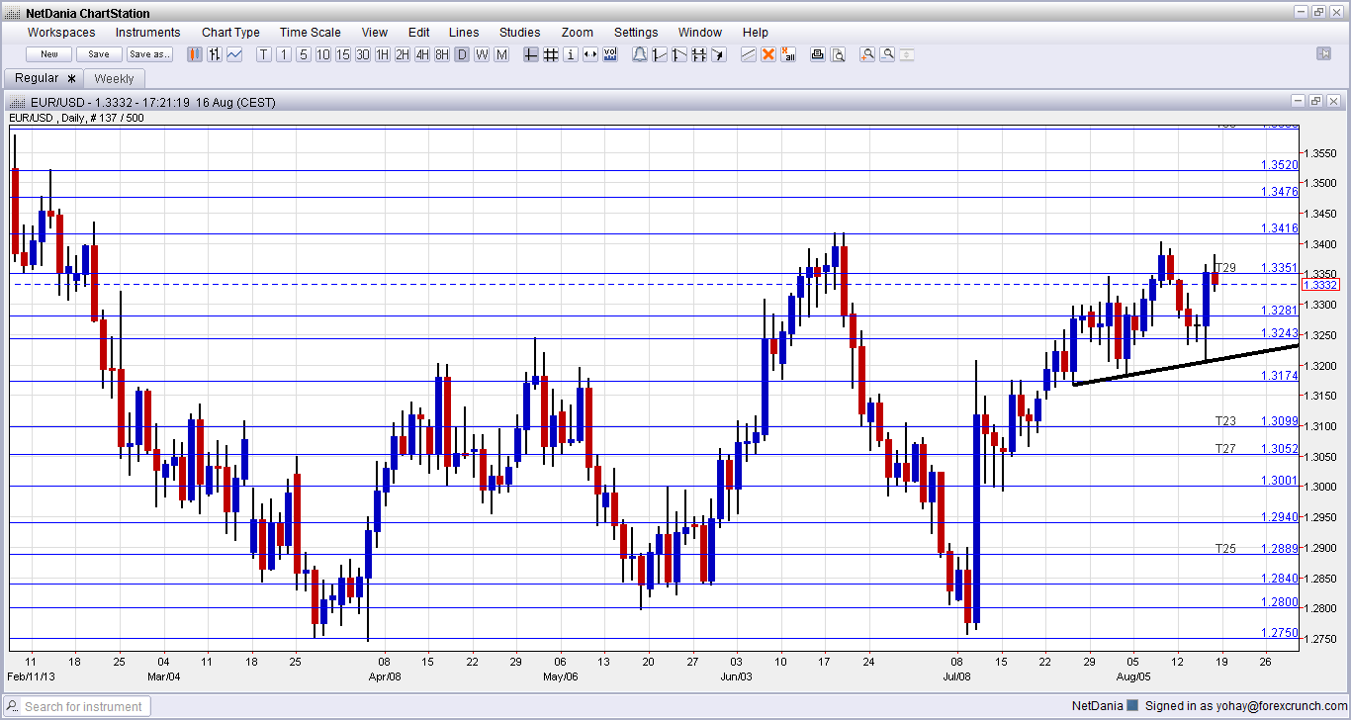Image resolution: width=1351 pixels, height=720 pixels.
Task: Switch to 5 minute time scale
Action: coord(304,54)
